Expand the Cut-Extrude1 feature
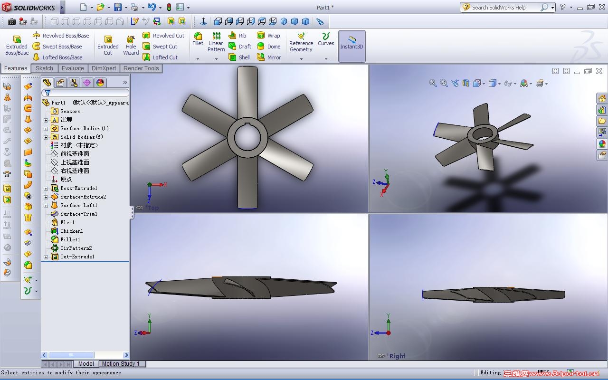The width and height of the screenshot is (608, 380). click(x=46, y=256)
